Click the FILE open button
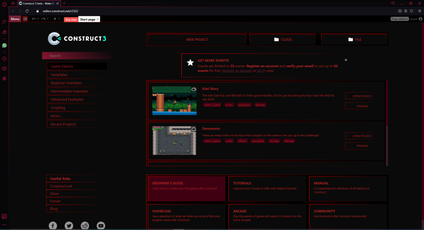The width and height of the screenshot is (424, 230). point(354,39)
